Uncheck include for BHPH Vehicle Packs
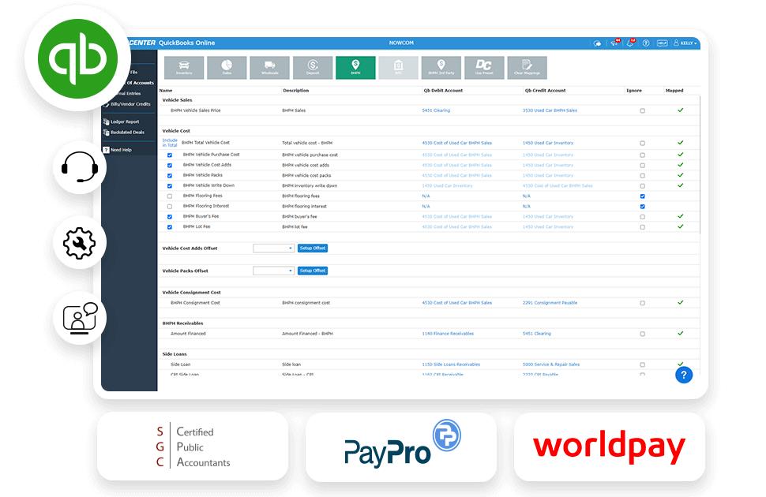Screen dimensions: 766x497 click(x=170, y=176)
